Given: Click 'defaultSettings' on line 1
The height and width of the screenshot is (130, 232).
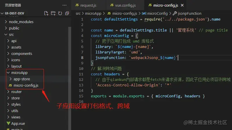Looking at the screenshot, I should (121, 19).
